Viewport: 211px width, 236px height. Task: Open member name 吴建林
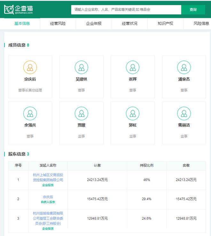(x=81, y=79)
